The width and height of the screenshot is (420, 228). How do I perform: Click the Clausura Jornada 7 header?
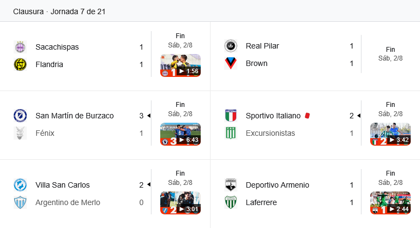pyautogui.click(x=59, y=11)
